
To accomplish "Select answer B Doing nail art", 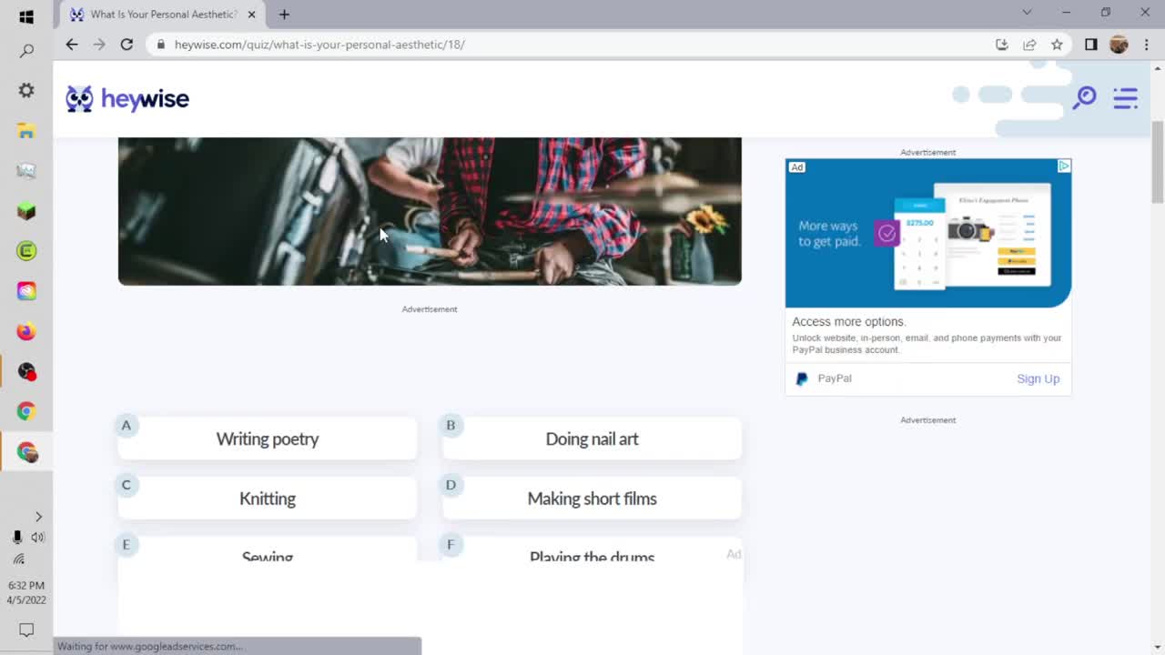I will pos(592,438).
